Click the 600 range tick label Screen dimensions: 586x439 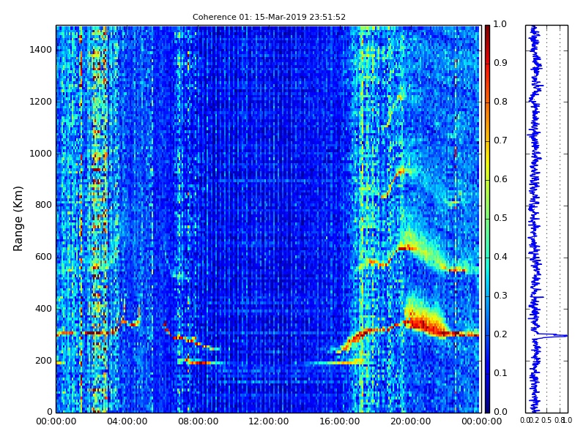(44, 257)
